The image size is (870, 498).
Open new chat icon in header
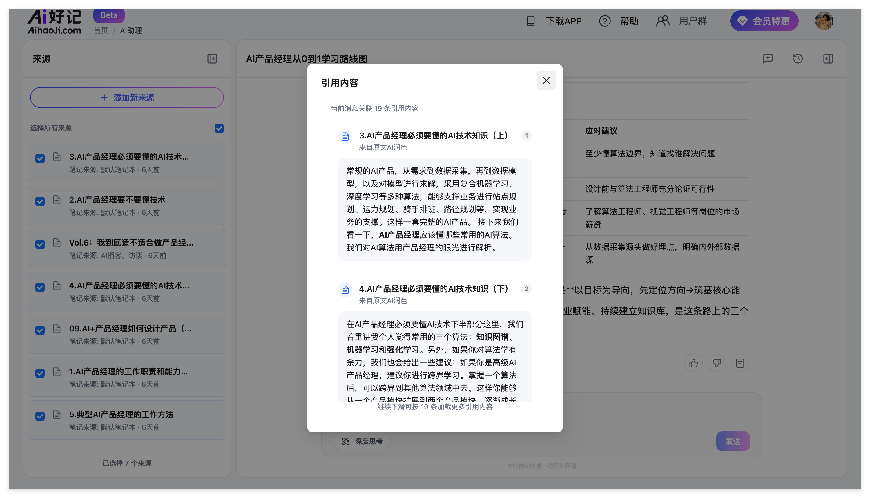tap(768, 59)
